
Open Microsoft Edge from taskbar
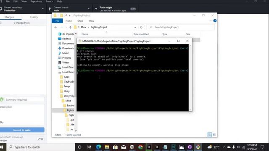click(98, 147)
